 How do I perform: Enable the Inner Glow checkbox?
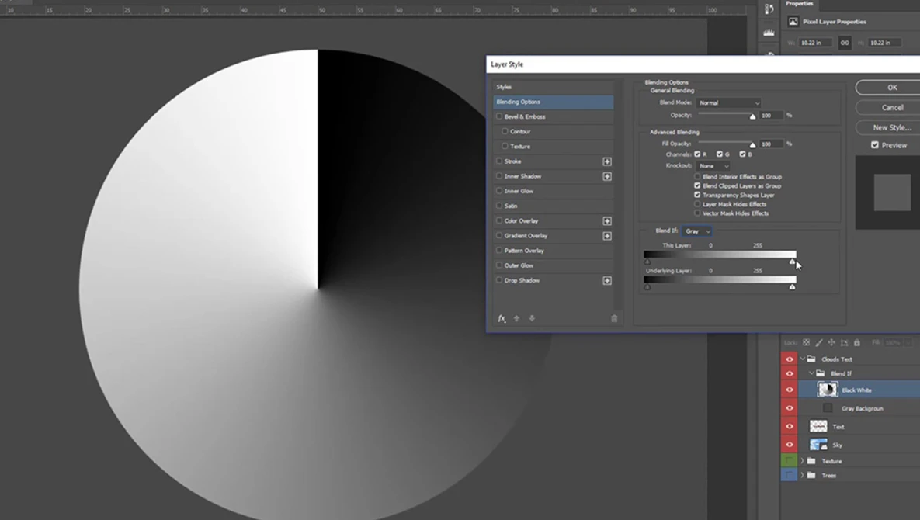coord(499,190)
